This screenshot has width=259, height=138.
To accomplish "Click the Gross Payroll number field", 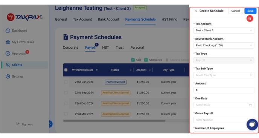I will [224, 120].
